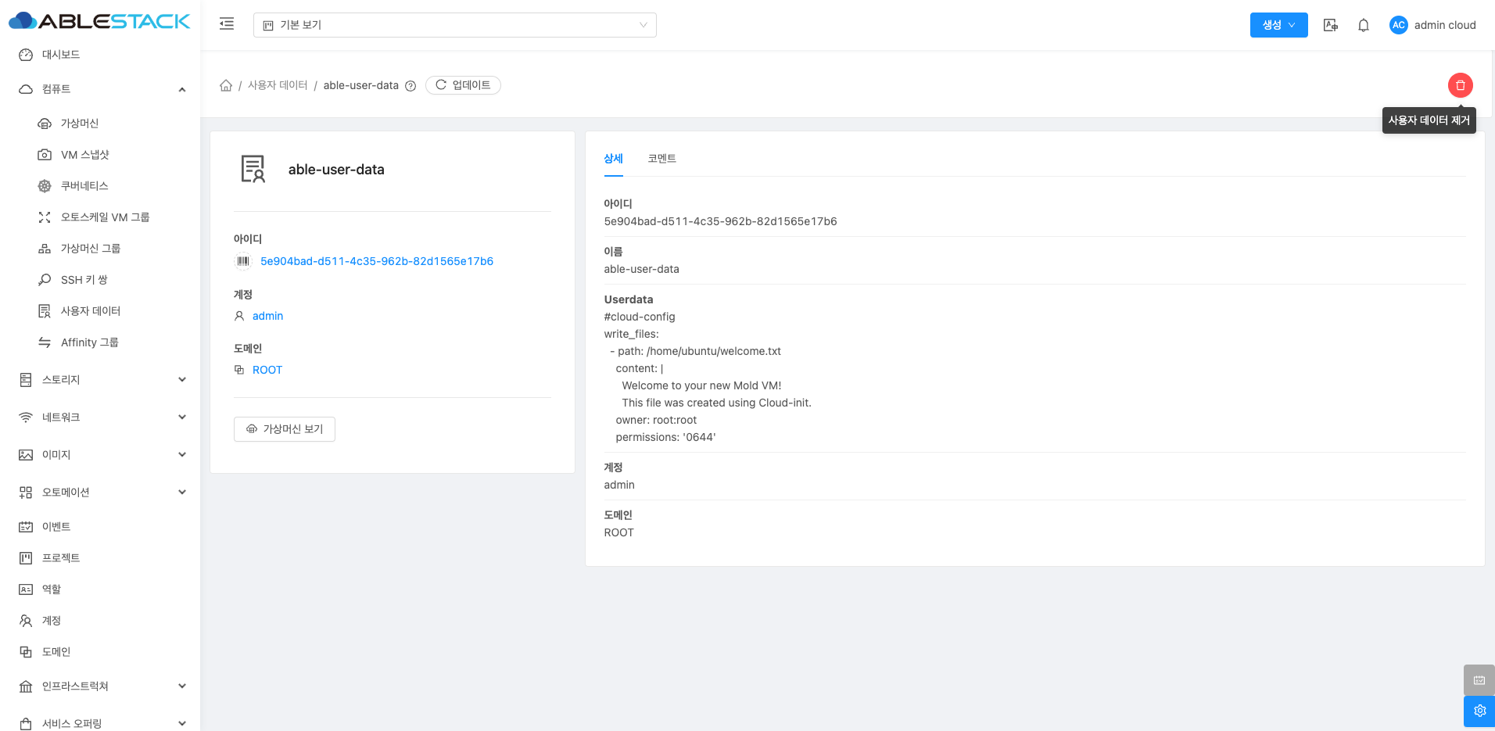
Task: Open the 기본 보기 view dropdown
Action: 454,25
